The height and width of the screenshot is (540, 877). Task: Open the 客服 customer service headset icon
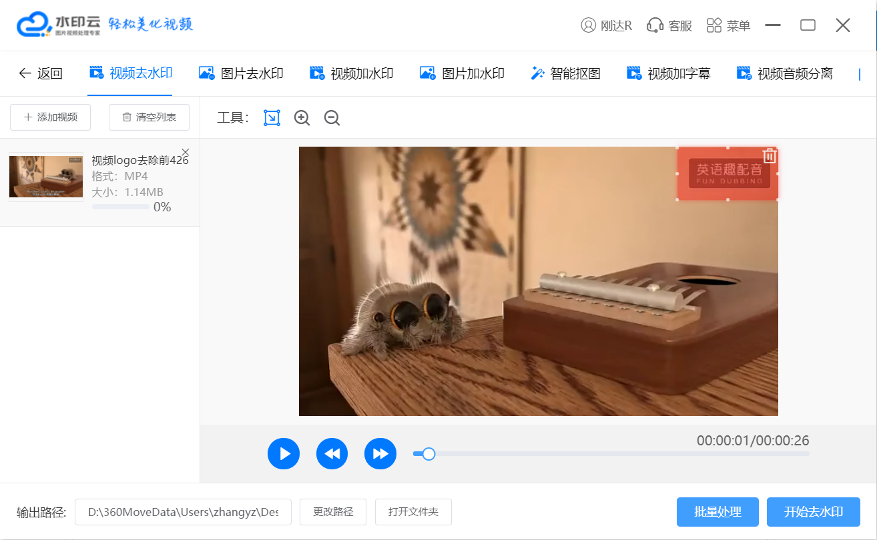click(x=669, y=26)
